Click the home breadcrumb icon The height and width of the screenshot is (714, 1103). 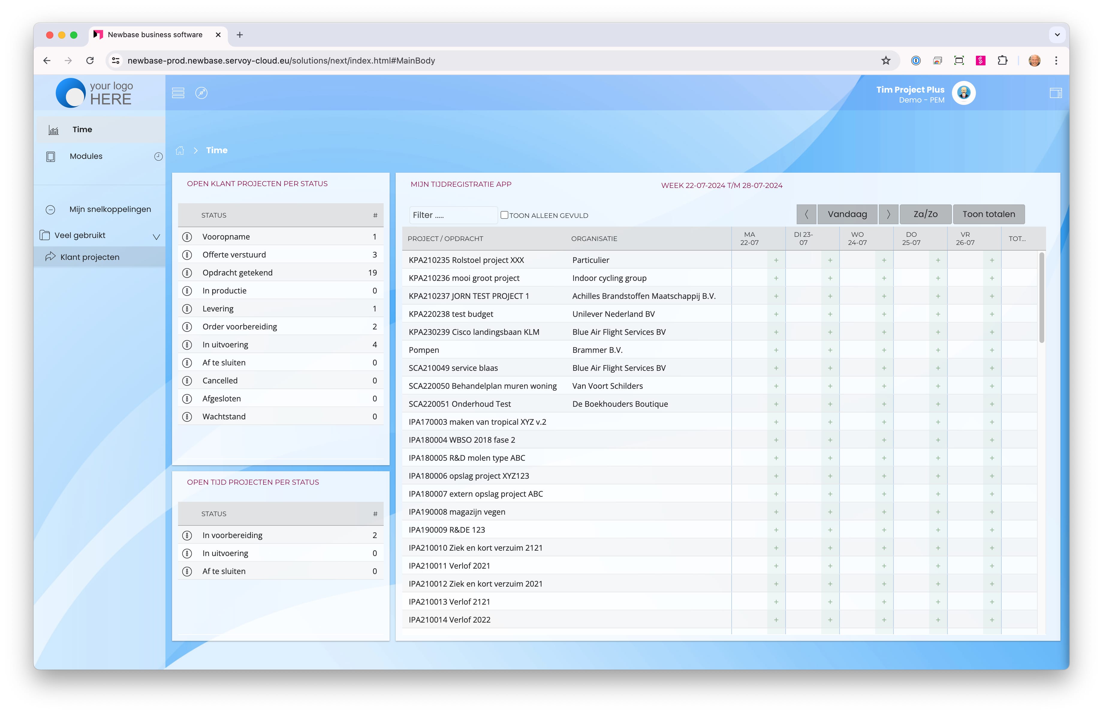[x=180, y=150]
